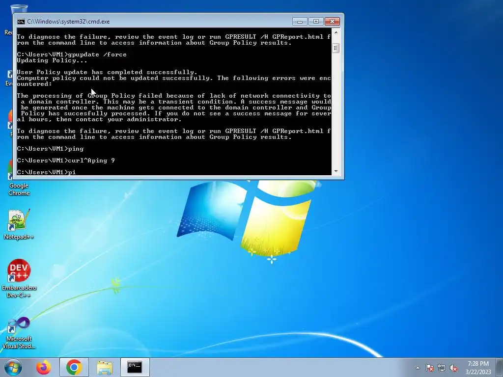Click the cmd scrollbar down arrow
Viewport: 503px width, 377px height.
(x=336, y=171)
